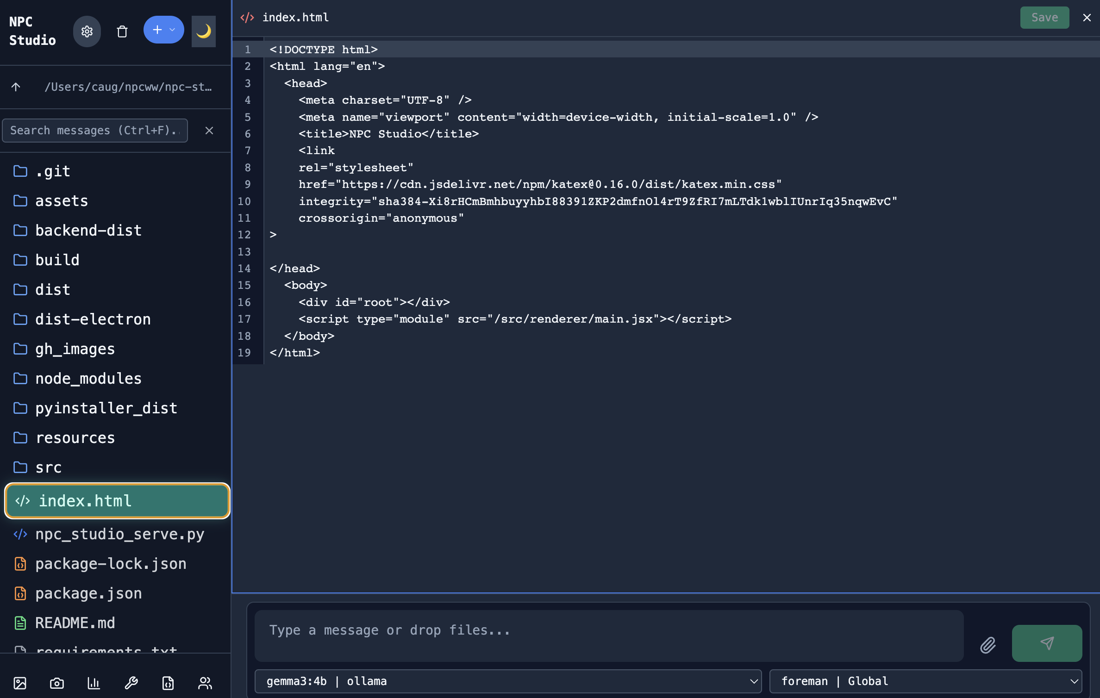Open the node_modules folder
The image size is (1100, 698).
[x=88, y=379]
